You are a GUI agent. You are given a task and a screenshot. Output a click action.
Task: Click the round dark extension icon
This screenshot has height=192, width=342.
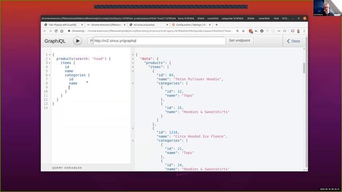[x=262, y=31]
